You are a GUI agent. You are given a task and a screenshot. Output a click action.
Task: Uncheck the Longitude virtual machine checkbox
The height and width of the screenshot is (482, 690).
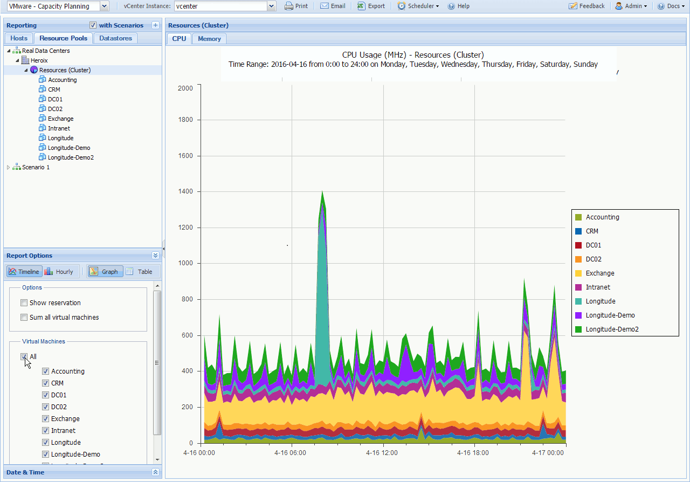[x=45, y=443]
